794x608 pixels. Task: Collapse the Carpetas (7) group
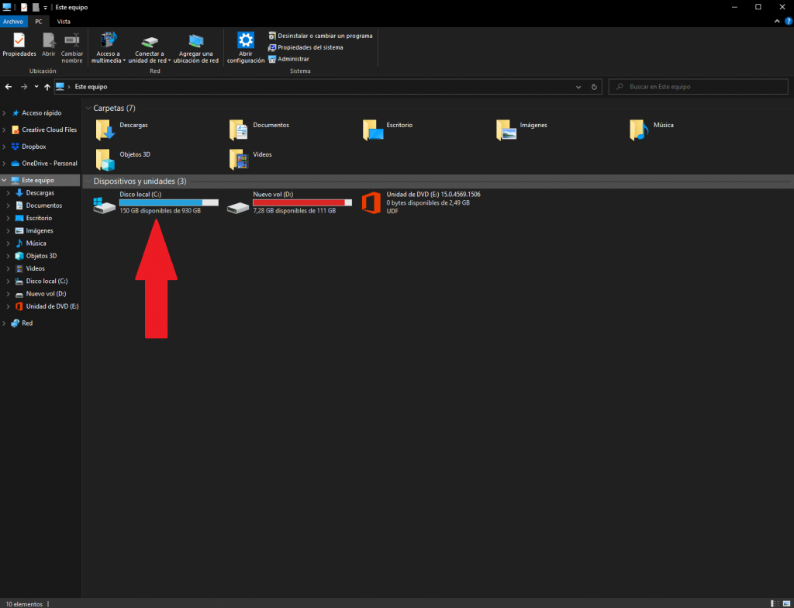(x=88, y=108)
